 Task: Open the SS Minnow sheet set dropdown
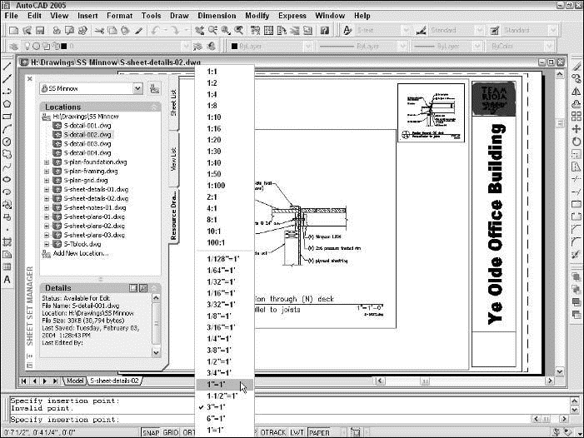click(137, 87)
